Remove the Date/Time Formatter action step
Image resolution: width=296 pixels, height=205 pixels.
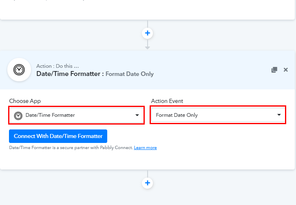coord(286,70)
